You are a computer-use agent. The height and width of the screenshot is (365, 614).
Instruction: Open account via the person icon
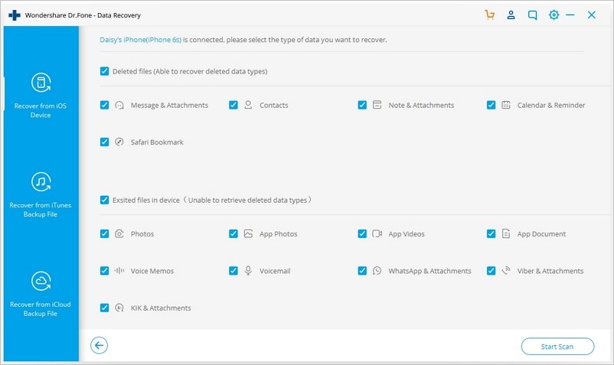click(510, 15)
